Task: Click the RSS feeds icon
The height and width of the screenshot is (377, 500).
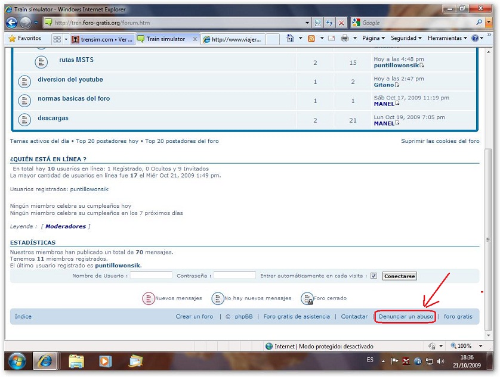Action: tap(311, 38)
